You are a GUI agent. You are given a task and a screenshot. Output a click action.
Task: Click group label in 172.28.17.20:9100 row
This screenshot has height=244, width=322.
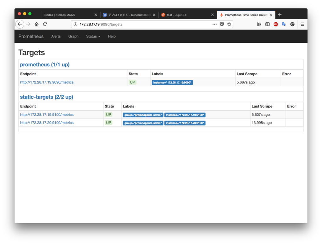click(x=143, y=123)
